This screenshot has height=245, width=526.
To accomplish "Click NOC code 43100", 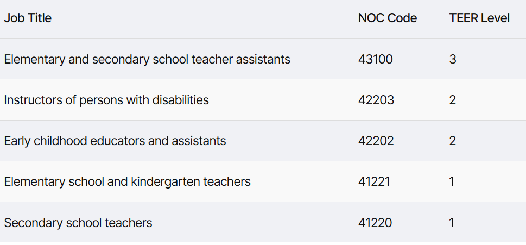I will [376, 59].
